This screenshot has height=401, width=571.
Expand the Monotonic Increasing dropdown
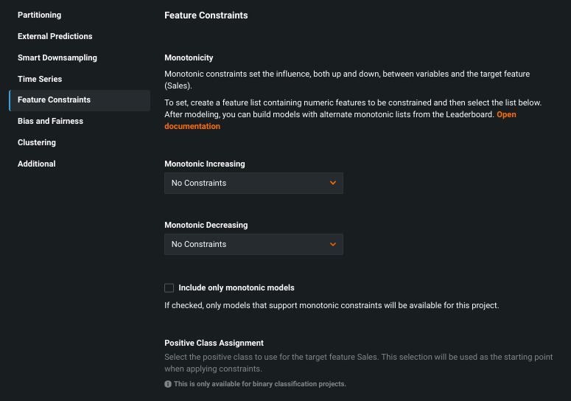coord(253,183)
